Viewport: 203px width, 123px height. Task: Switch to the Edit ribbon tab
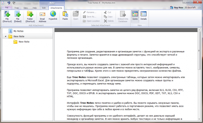point(44,8)
